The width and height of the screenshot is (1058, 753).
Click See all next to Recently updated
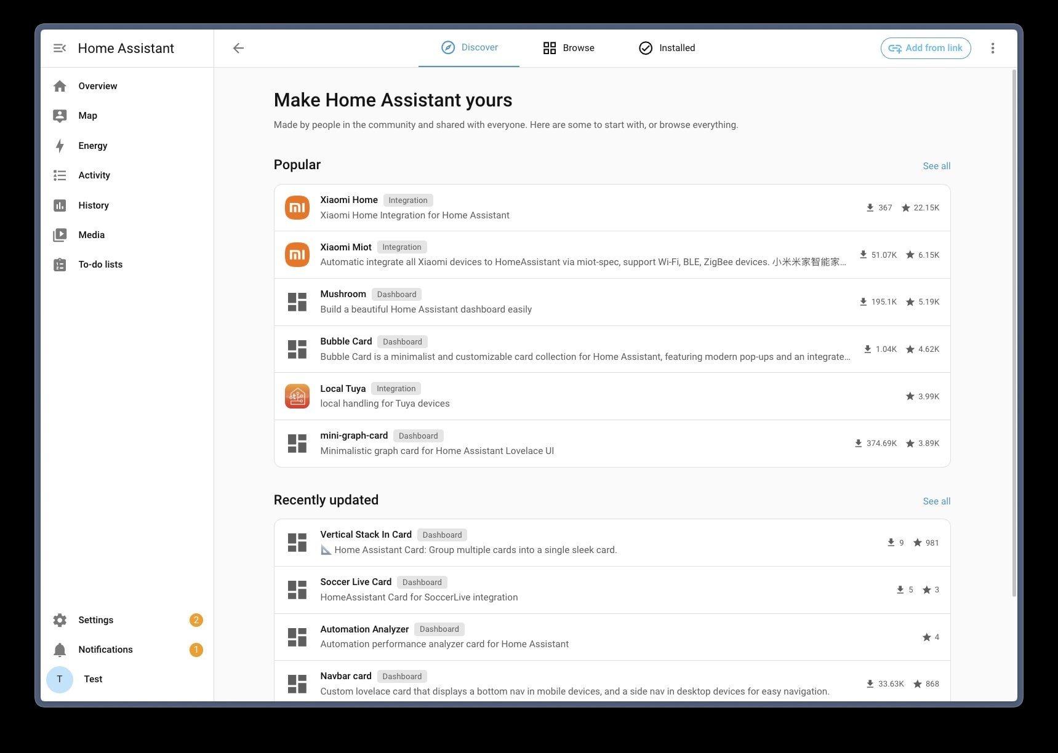pos(937,501)
